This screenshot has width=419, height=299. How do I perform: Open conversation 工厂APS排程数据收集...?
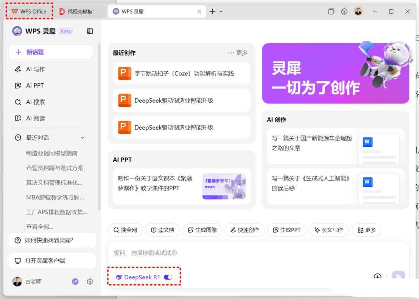tap(57, 212)
